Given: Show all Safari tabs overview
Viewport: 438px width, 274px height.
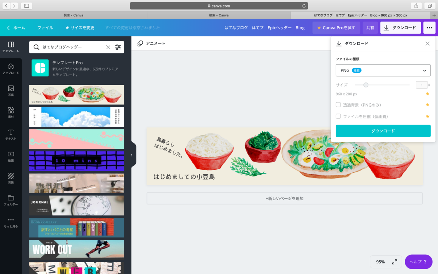Looking at the screenshot, I should pyautogui.click(x=430, y=6).
